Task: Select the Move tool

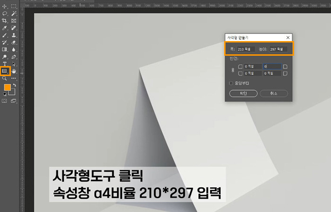Action: (4, 7)
